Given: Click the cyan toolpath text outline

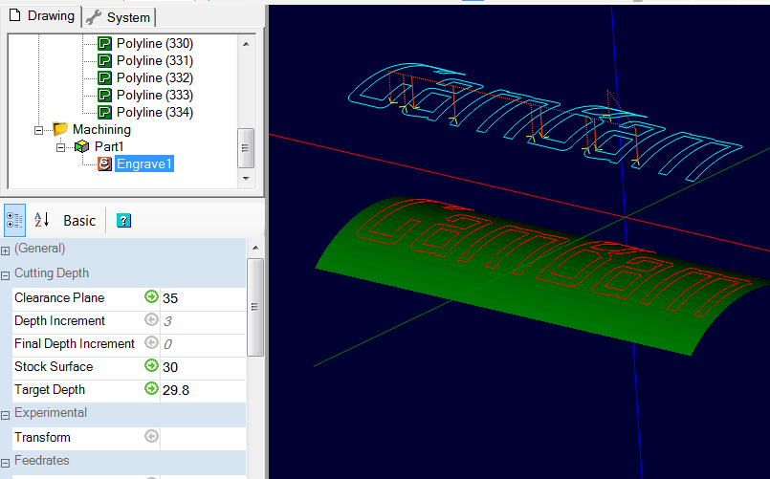Looking at the screenshot, I should pos(545,120).
